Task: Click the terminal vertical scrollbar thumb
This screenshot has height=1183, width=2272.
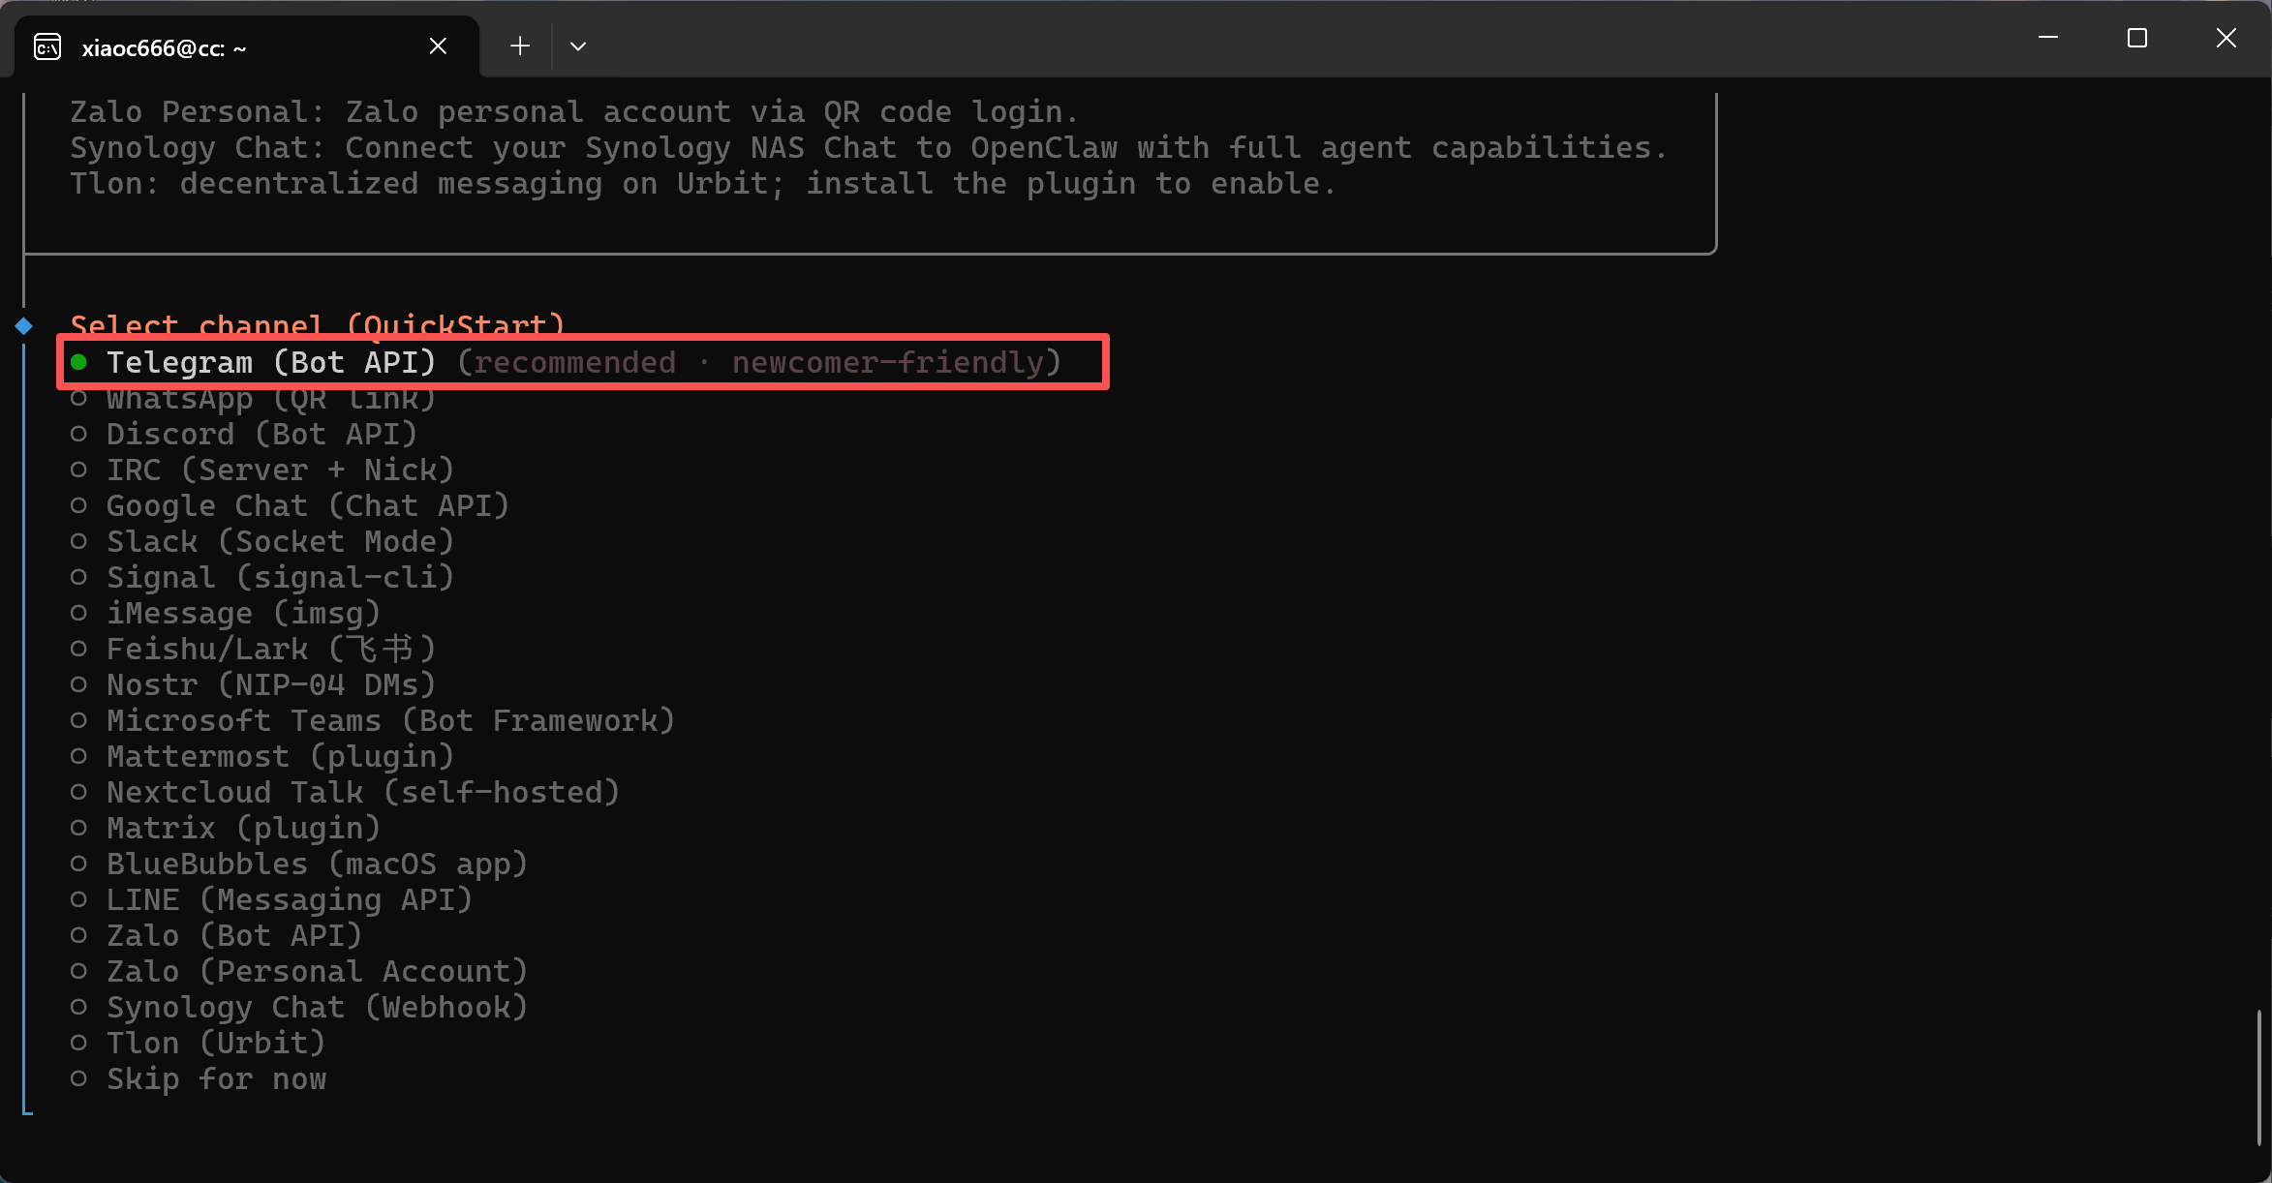Action: [2258, 1075]
